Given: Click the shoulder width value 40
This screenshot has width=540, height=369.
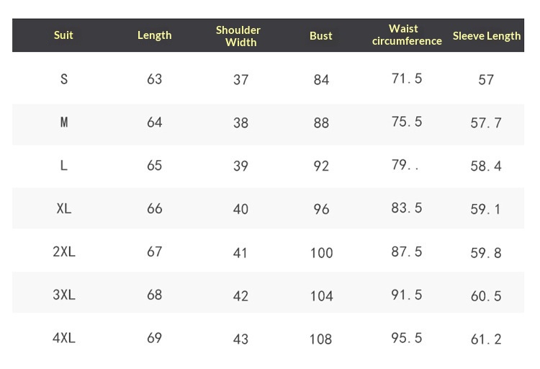Looking at the screenshot, I should [x=240, y=209].
